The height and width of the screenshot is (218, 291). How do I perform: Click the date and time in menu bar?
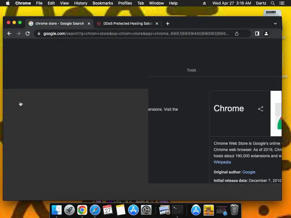tap(232, 3)
